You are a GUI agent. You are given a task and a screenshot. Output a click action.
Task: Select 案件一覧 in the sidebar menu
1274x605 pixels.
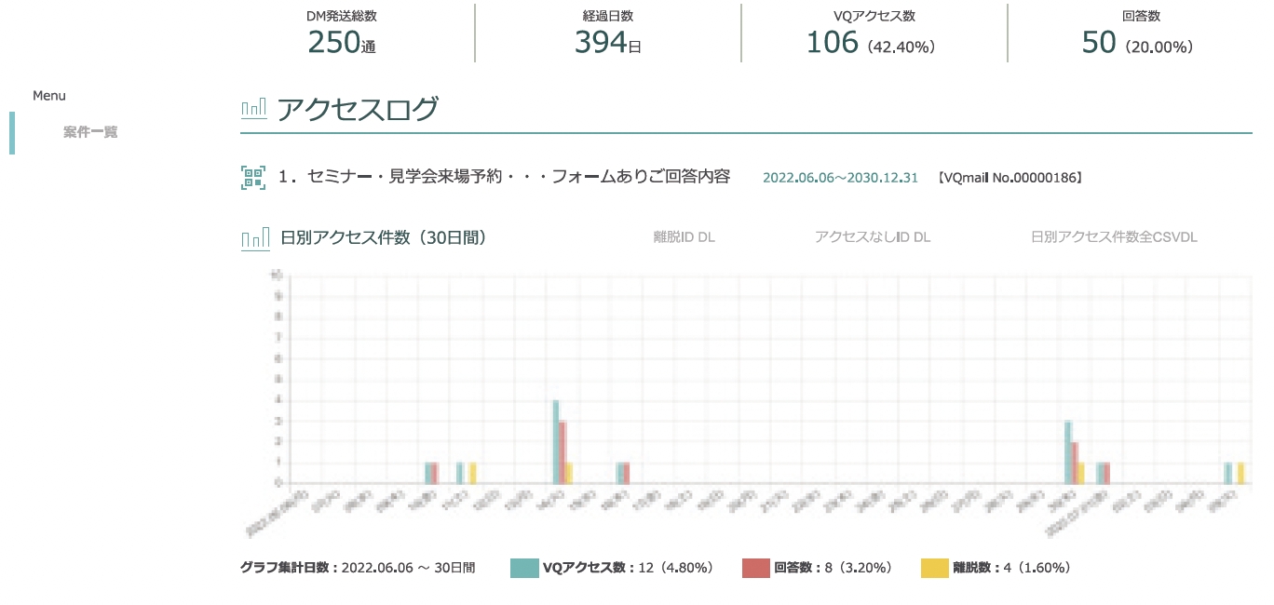tap(88, 132)
